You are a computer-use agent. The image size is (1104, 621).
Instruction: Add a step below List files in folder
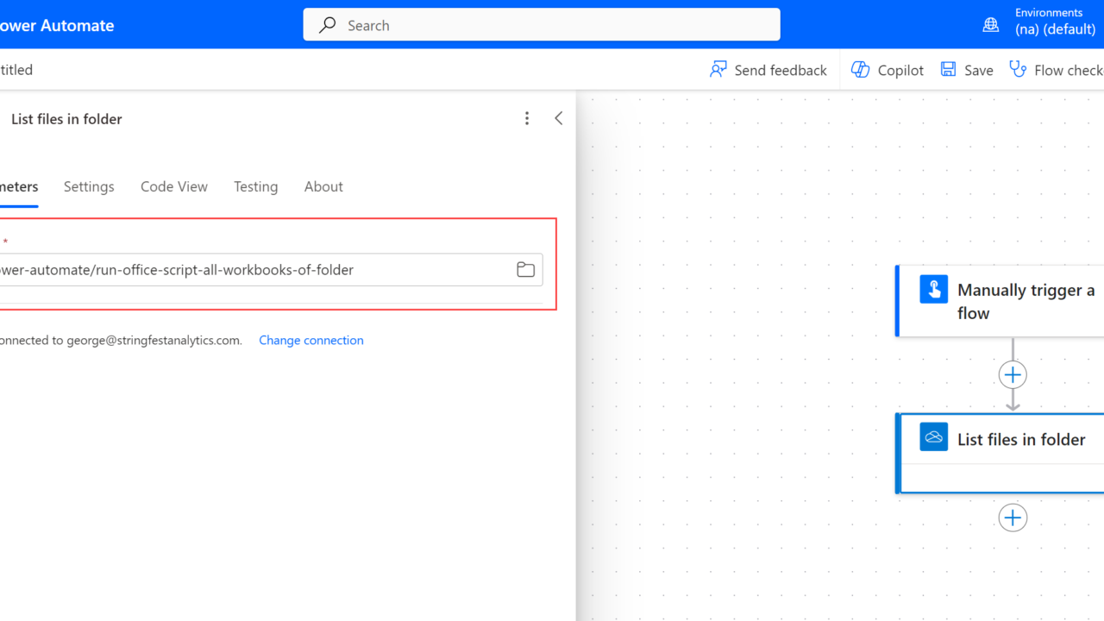(1013, 517)
